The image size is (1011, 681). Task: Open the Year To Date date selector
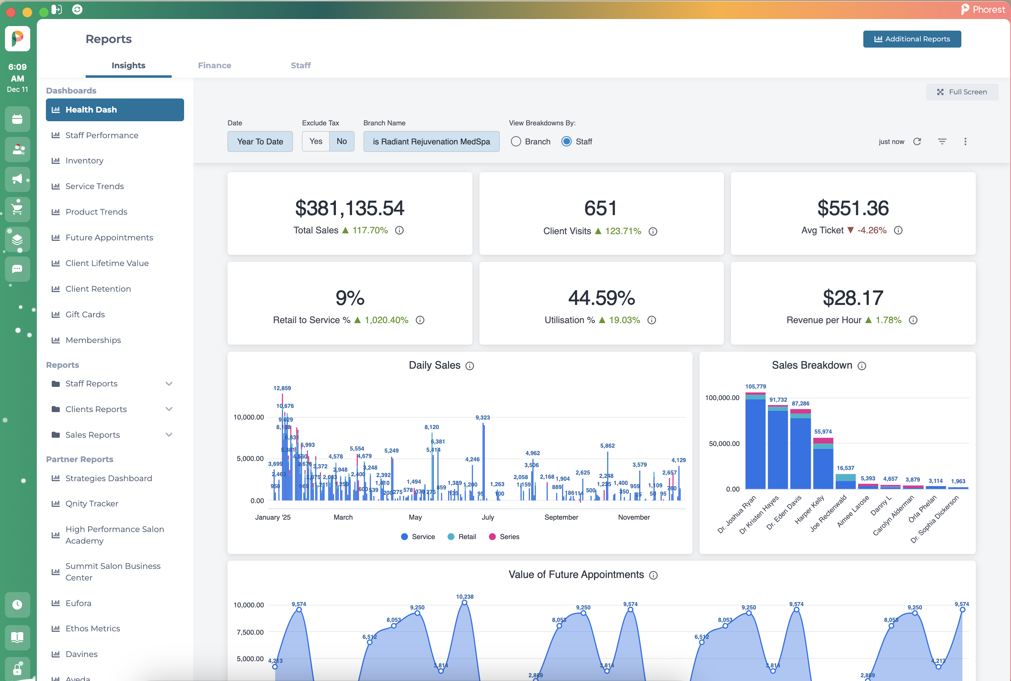click(260, 141)
